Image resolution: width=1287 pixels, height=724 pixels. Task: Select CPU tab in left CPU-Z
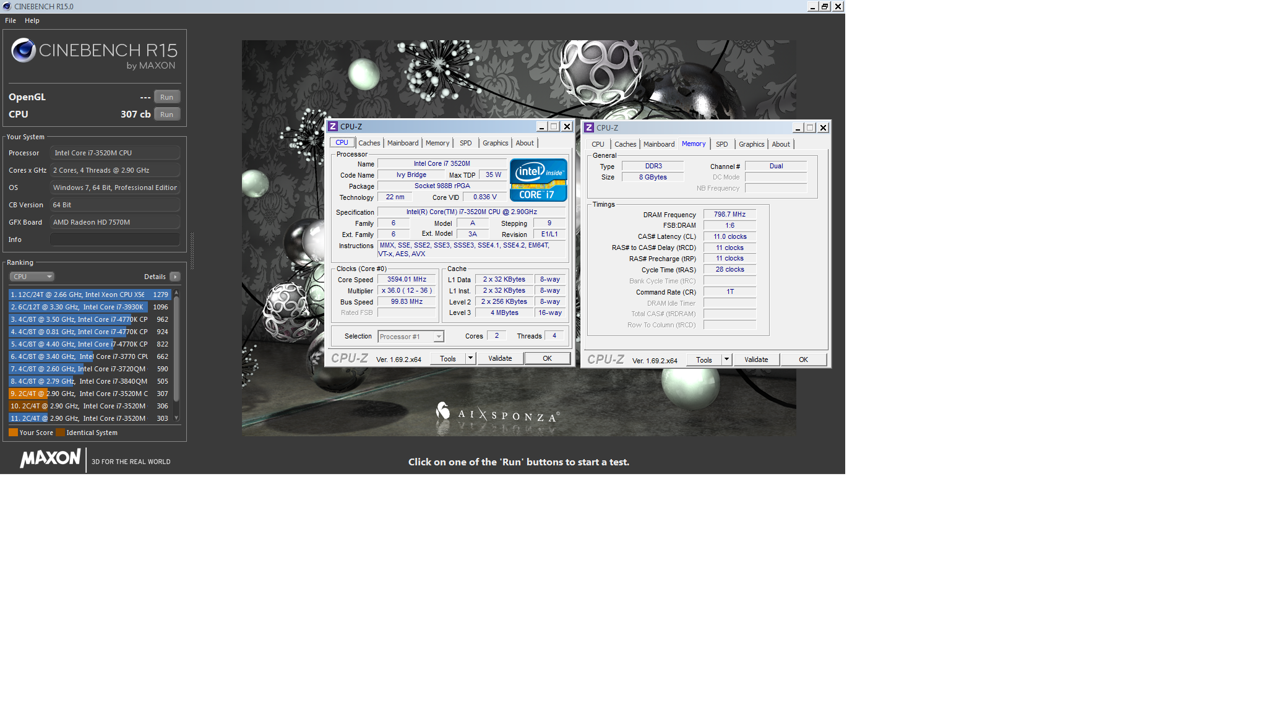342,142
